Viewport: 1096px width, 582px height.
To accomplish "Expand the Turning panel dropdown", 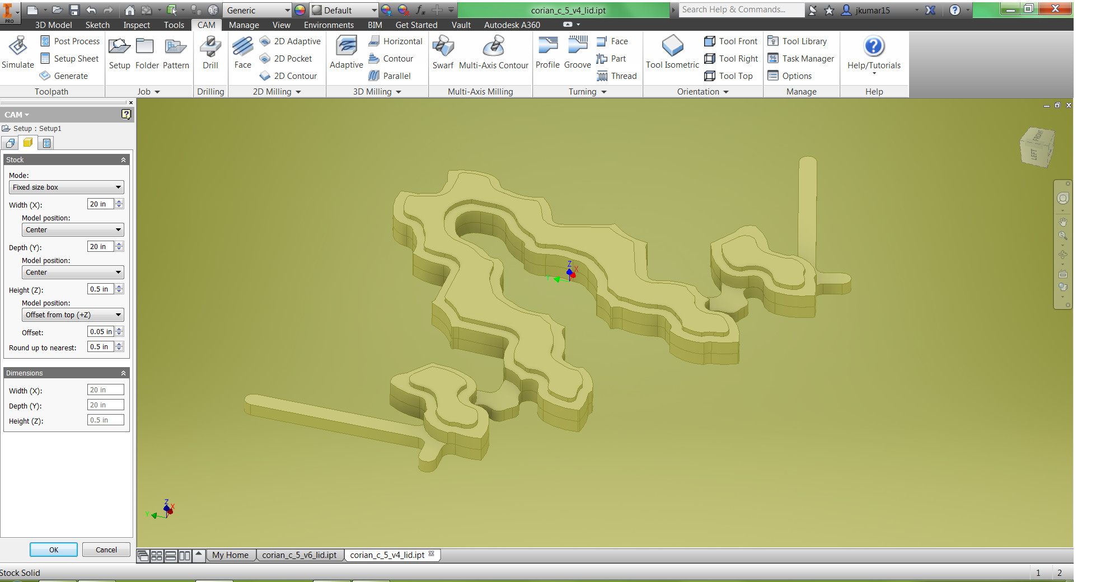I will click(x=604, y=92).
